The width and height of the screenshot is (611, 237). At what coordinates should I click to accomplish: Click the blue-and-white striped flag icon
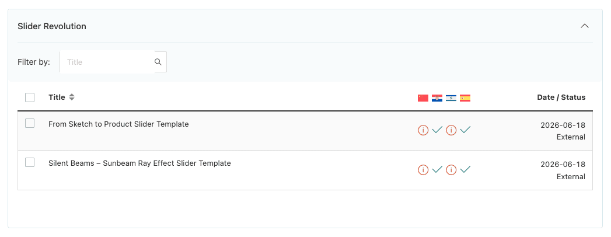[451, 98]
